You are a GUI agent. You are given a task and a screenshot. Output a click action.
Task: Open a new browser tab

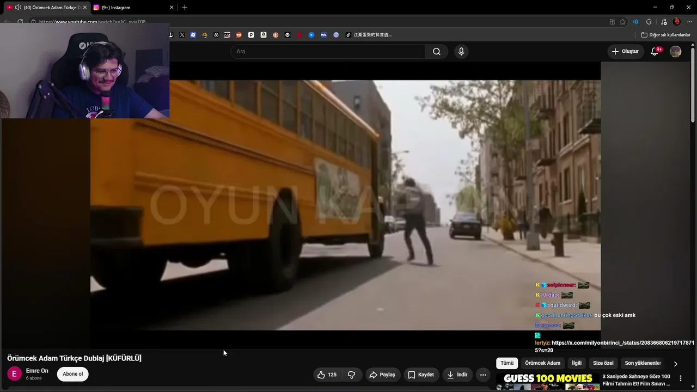185,8
